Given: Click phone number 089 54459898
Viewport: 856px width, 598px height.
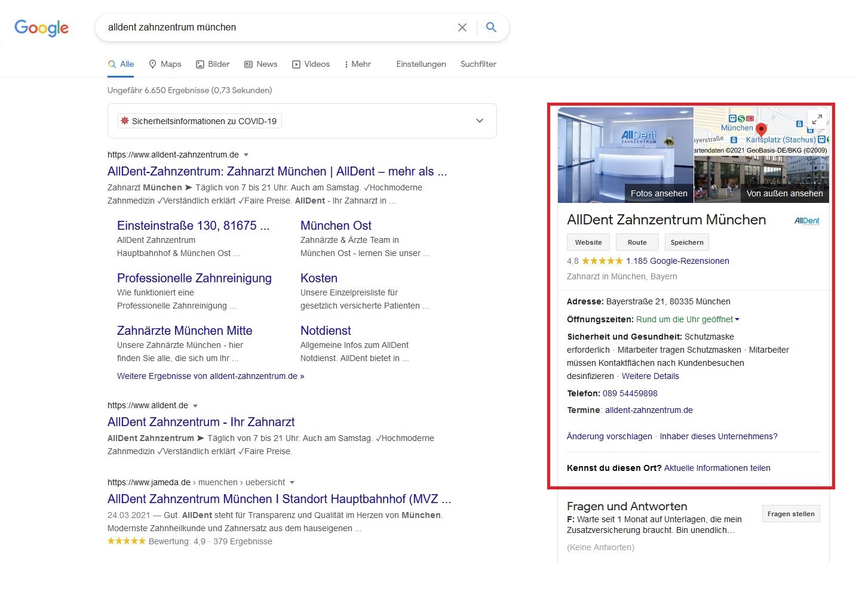Looking at the screenshot, I should coord(630,393).
